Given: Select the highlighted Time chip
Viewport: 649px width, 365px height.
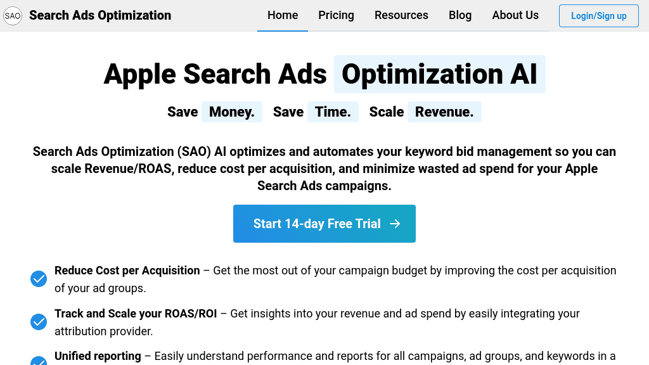Looking at the screenshot, I should [x=332, y=112].
